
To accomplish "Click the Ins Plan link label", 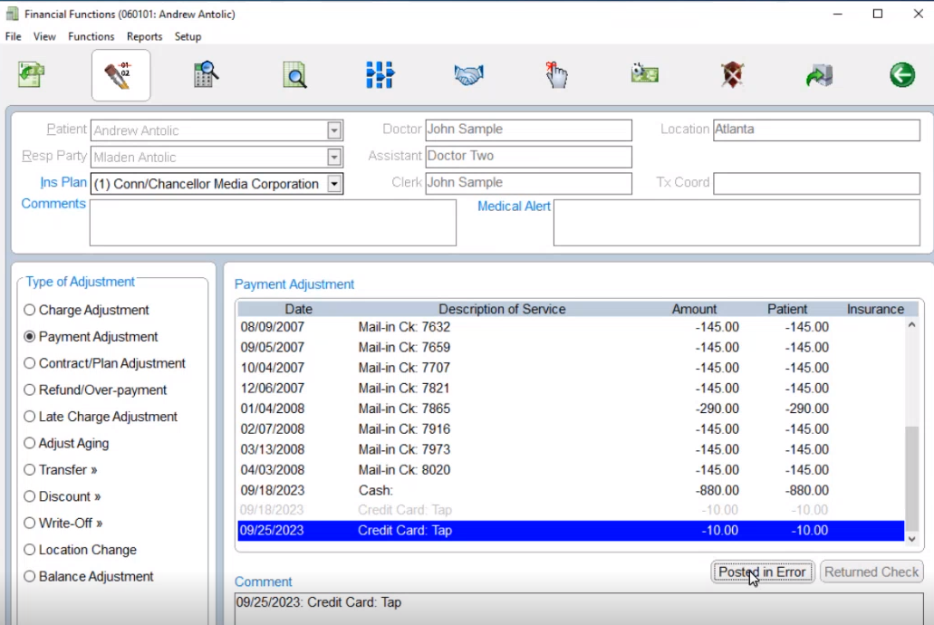I will click(63, 183).
